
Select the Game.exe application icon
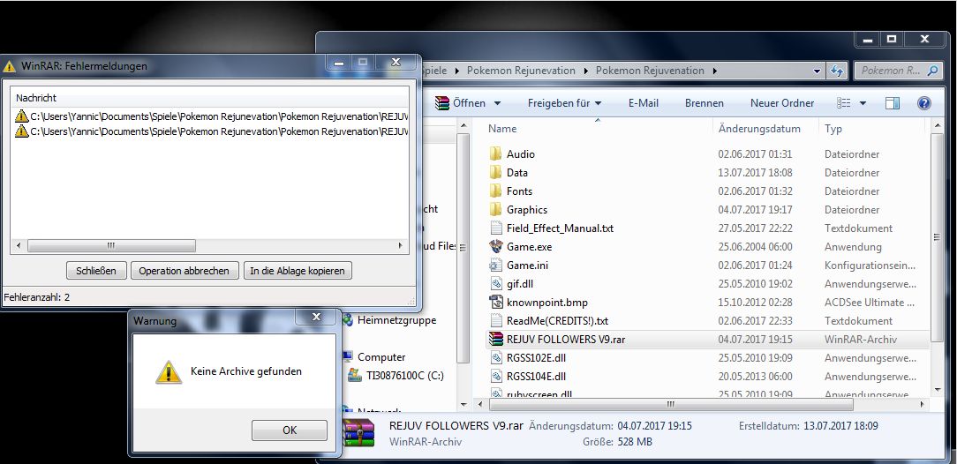click(495, 247)
